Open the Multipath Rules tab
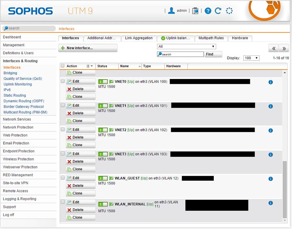The width and height of the screenshot is (292, 229). [x=211, y=38]
